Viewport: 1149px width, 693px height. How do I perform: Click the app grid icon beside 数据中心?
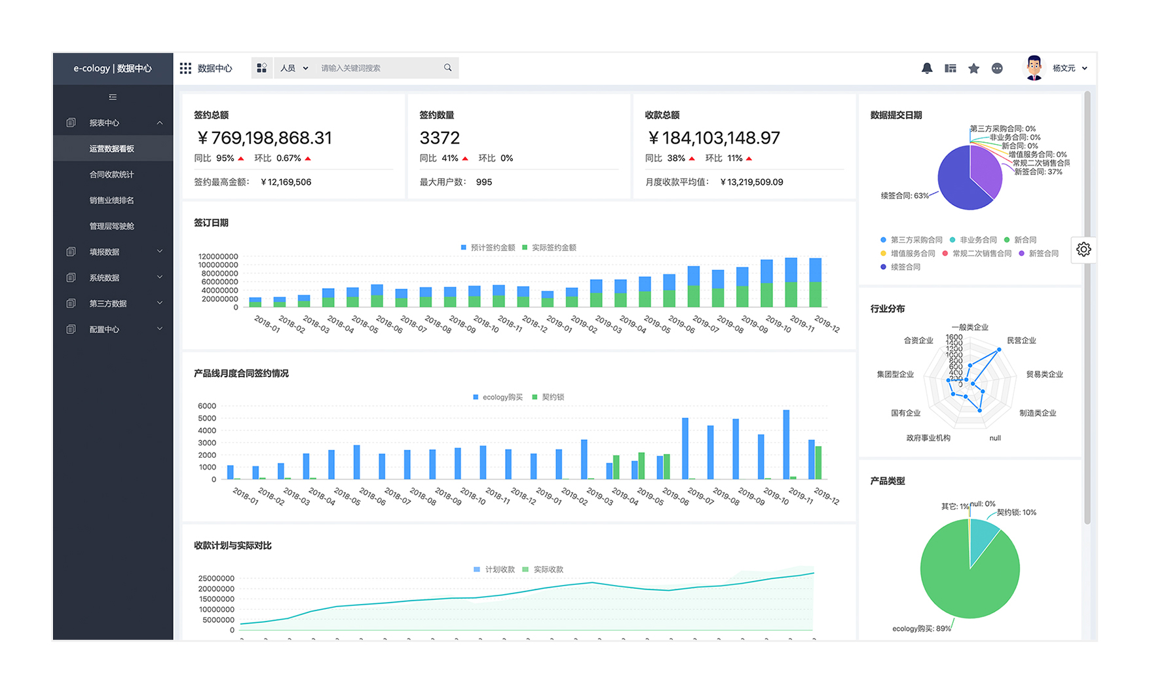185,68
